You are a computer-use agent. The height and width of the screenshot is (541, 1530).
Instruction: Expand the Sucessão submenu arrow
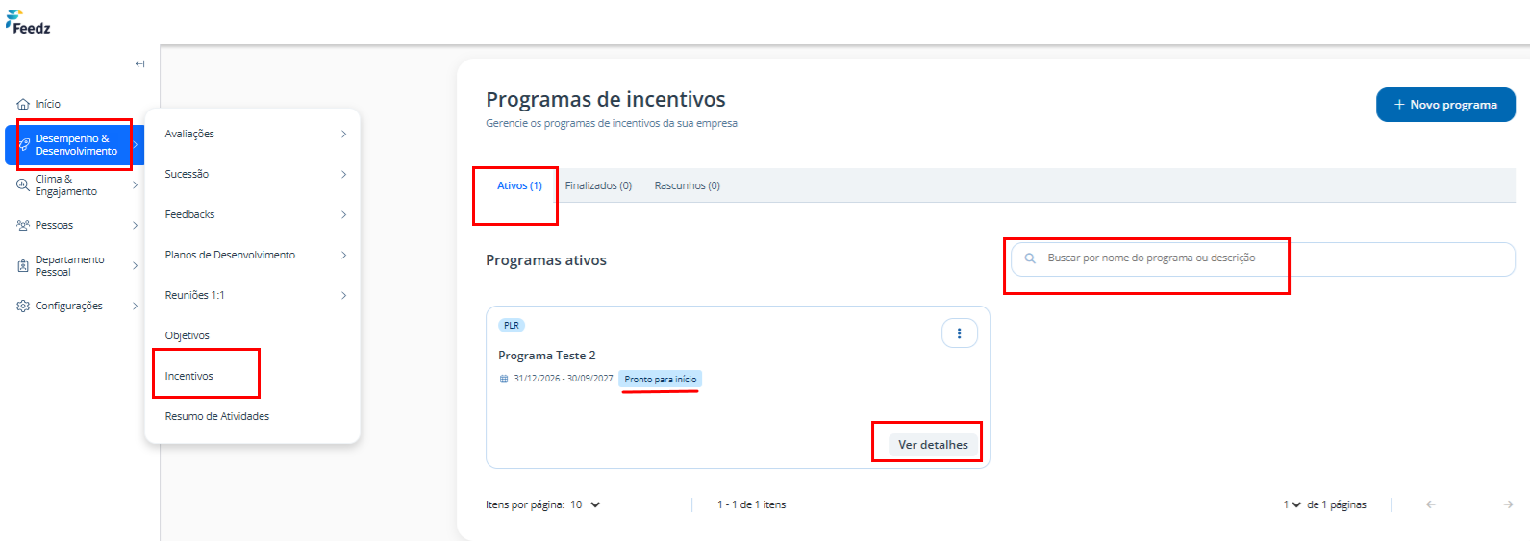pos(343,174)
